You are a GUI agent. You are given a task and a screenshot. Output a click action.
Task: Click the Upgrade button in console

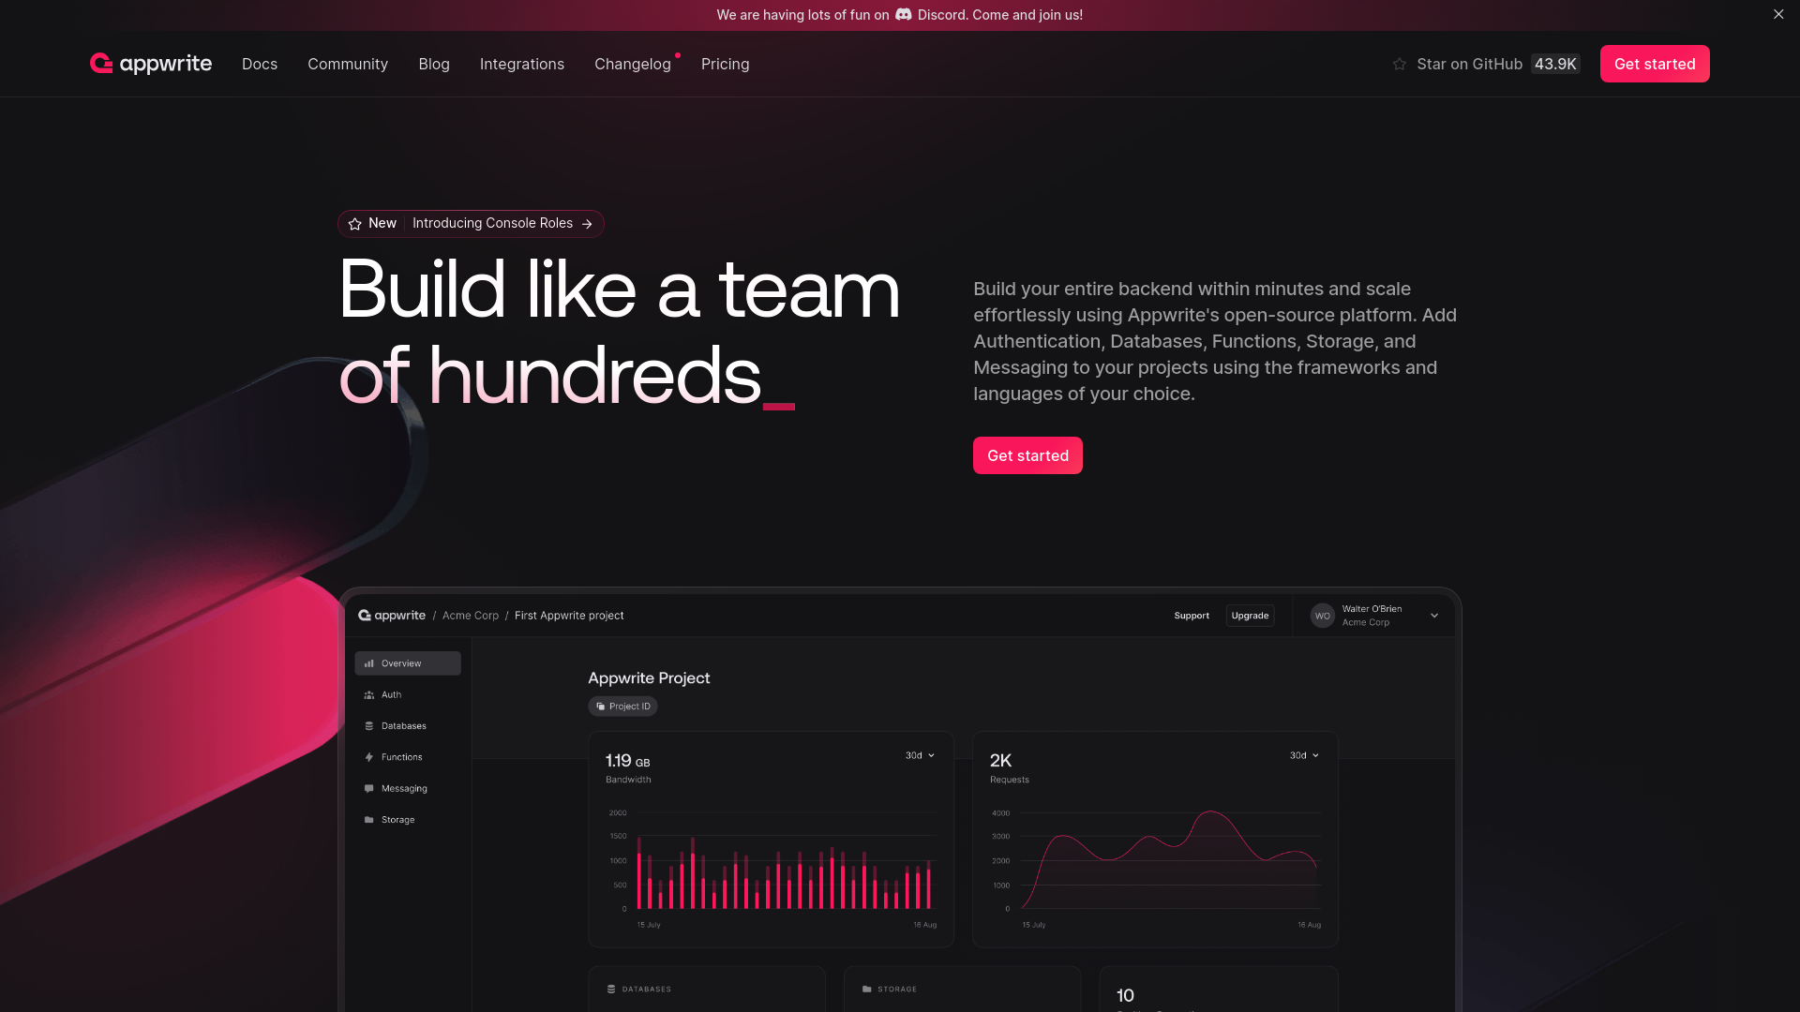(x=1250, y=614)
